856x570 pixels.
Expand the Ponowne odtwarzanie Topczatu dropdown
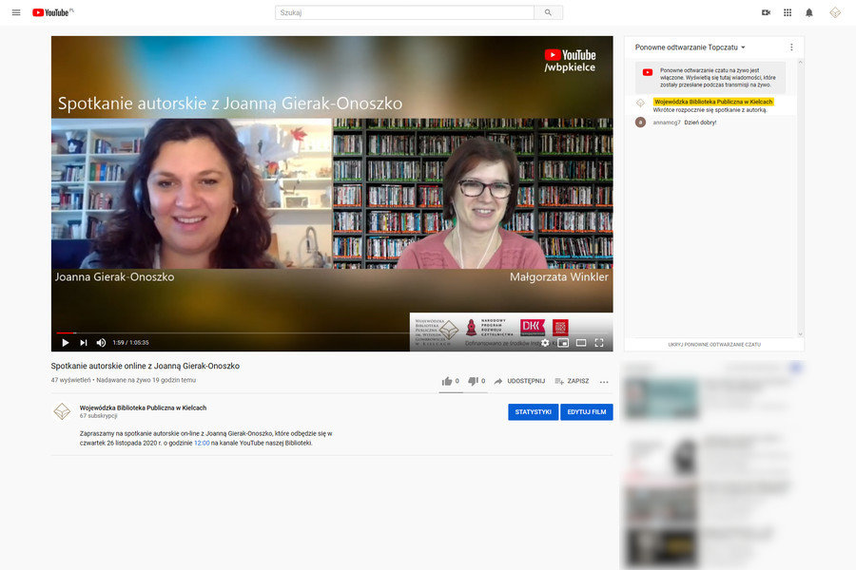pyautogui.click(x=691, y=47)
